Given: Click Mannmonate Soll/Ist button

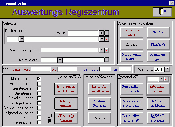Looking at the screenshot, I should tap(132, 57).
